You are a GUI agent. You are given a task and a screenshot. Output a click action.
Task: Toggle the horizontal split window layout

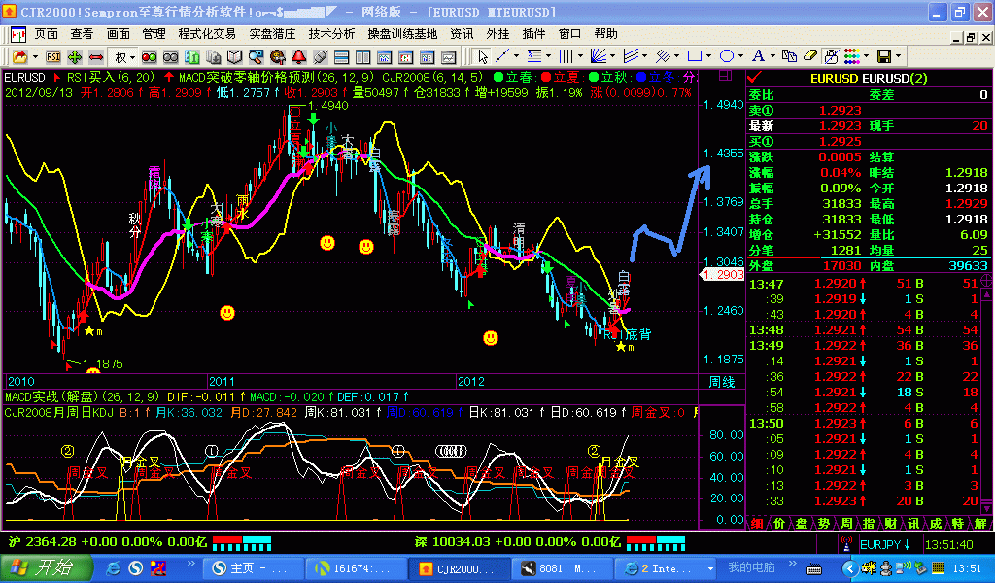[x=342, y=56]
